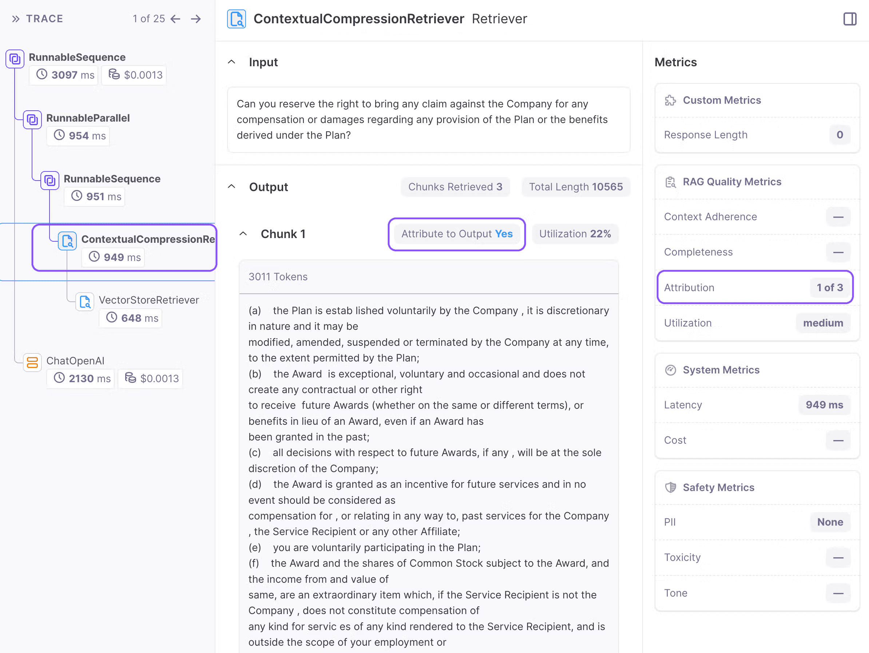Go to next trace arrow
The image size is (869, 653).
pyautogui.click(x=196, y=19)
